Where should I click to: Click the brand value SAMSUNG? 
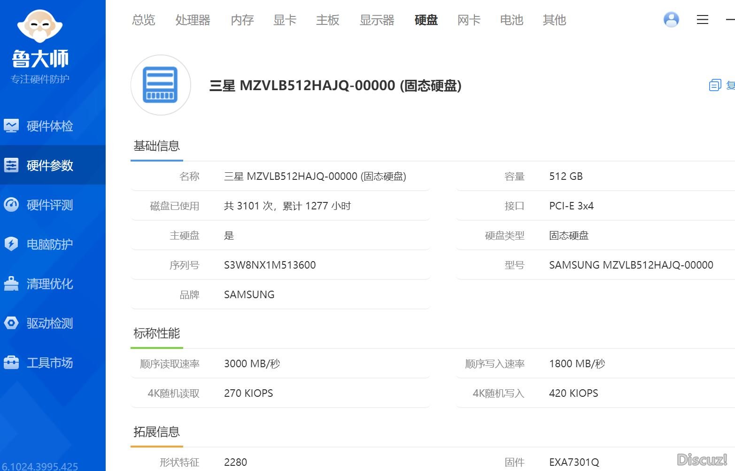click(249, 294)
